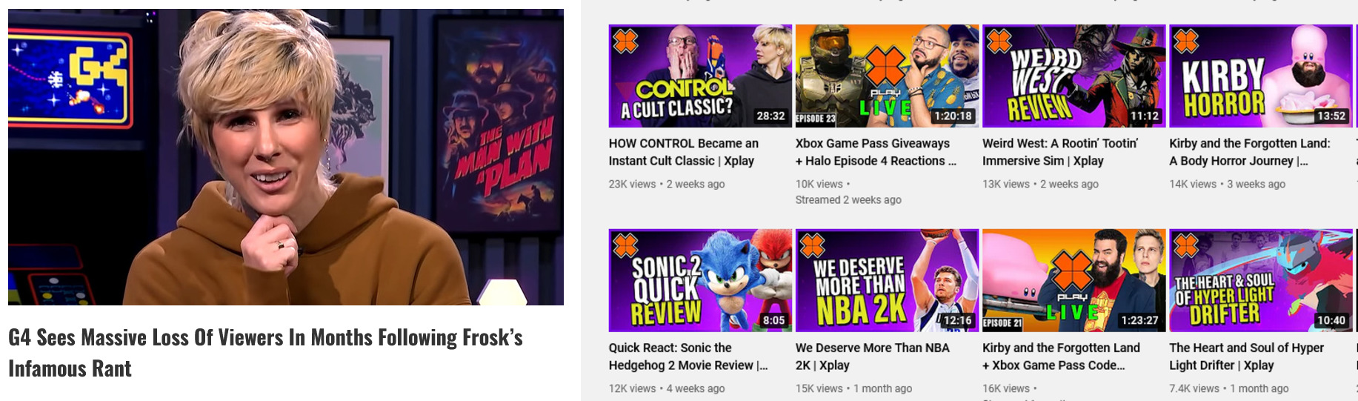Image resolution: width=1358 pixels, height=401 pixels.
Task: Click the article image of the blonde host
Action: click(x=286, y=157)
